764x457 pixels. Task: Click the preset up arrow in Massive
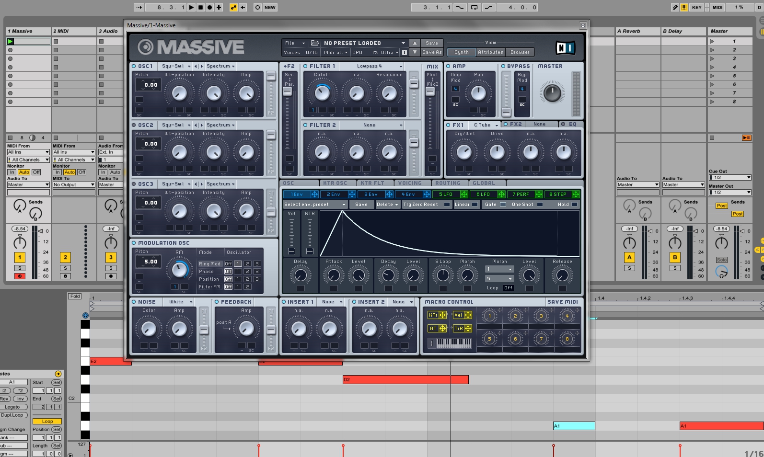(x=415, y=43)
